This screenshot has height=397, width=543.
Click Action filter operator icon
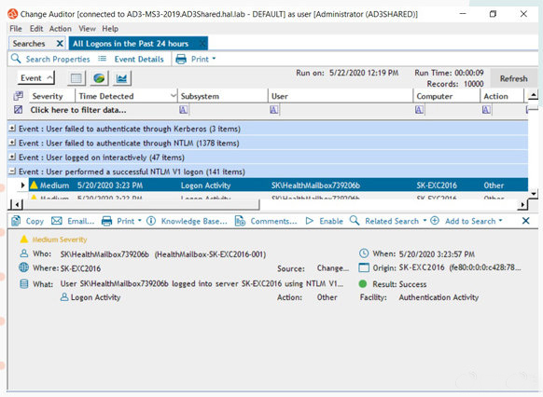[486, 110]
